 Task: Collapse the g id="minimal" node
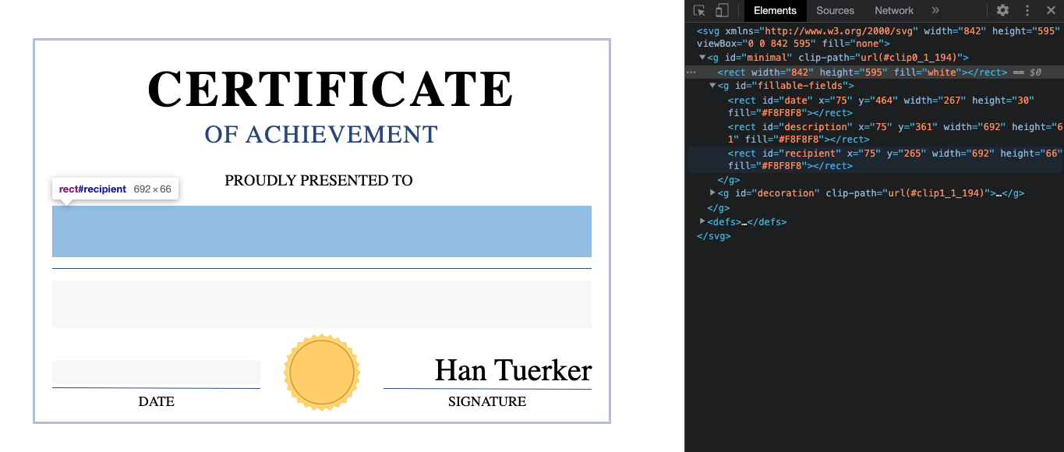pos(702,58)
